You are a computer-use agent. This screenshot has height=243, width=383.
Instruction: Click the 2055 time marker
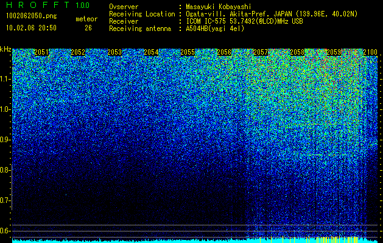click(x=188, y=52)
